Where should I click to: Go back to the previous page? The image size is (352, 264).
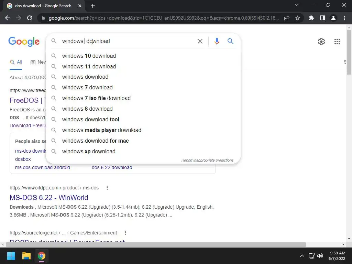click(x=8, y=18)
